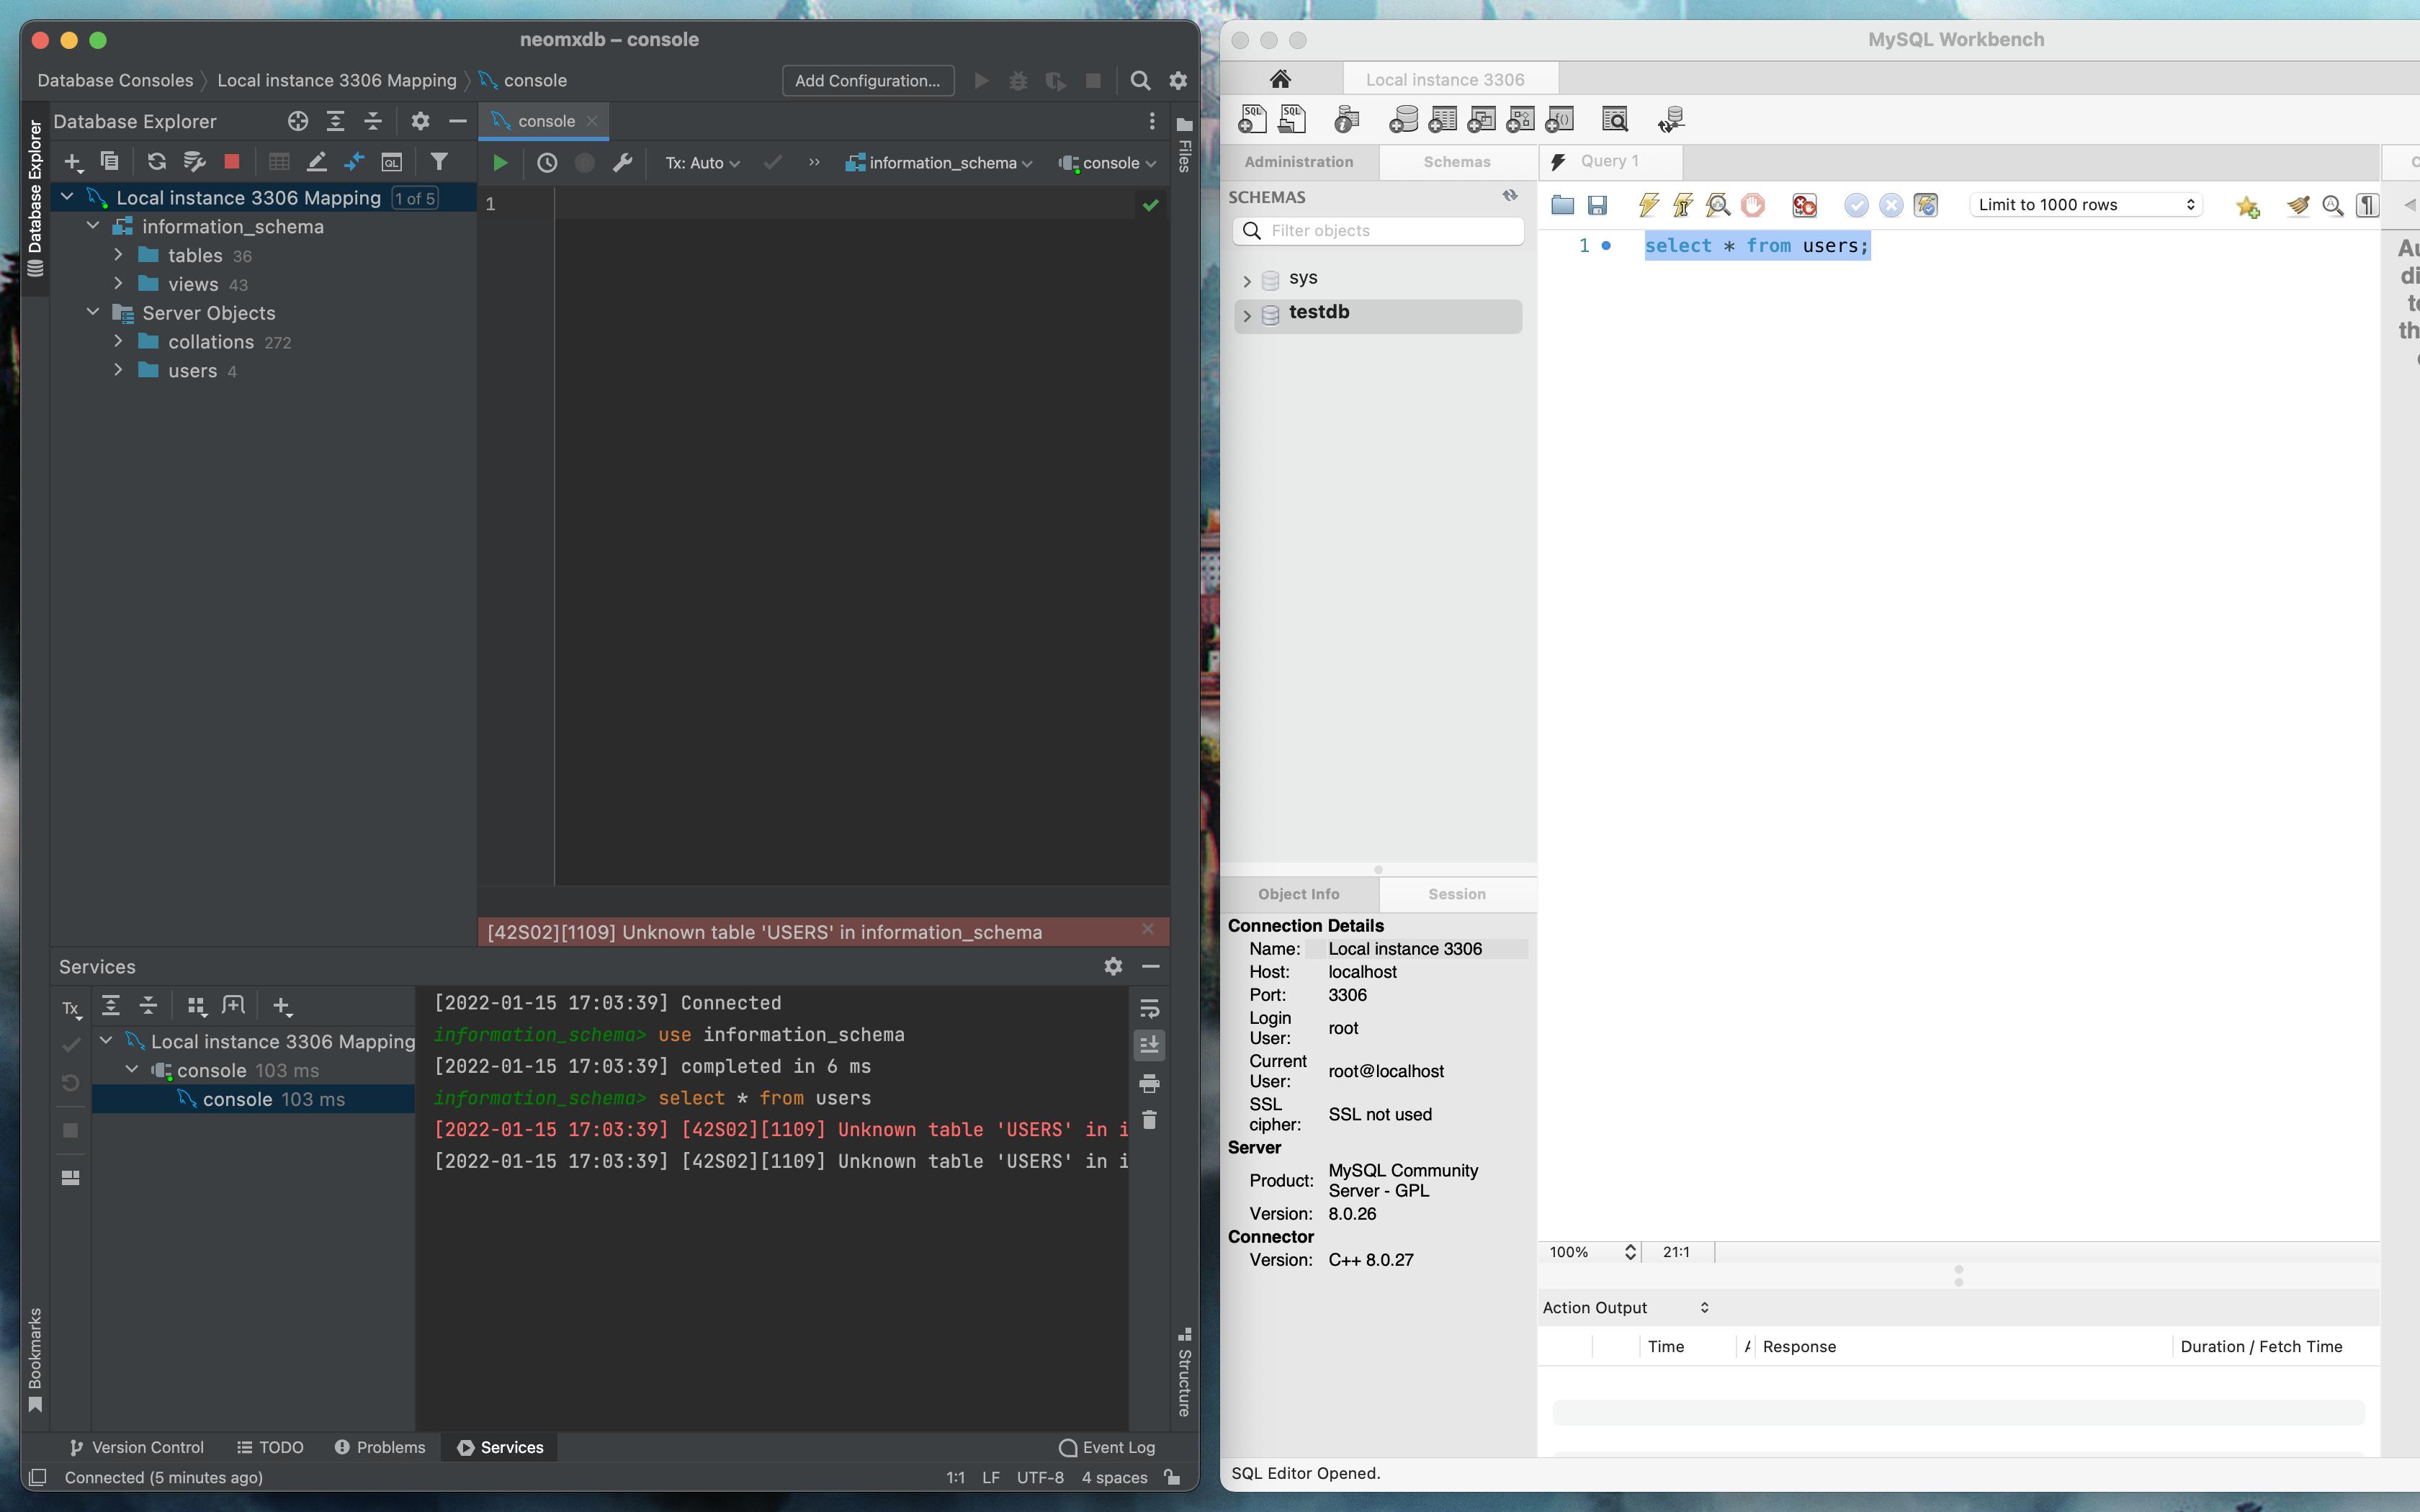The image size is (2420, 1512).
Task: Switch to the Session tab in Workbench
Action: [1457, 894]
